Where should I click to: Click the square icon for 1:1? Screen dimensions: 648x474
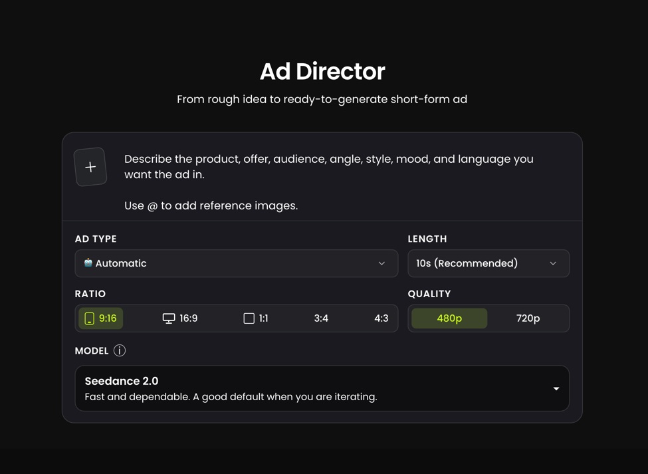pyautogui.click(x=249, y=318)
